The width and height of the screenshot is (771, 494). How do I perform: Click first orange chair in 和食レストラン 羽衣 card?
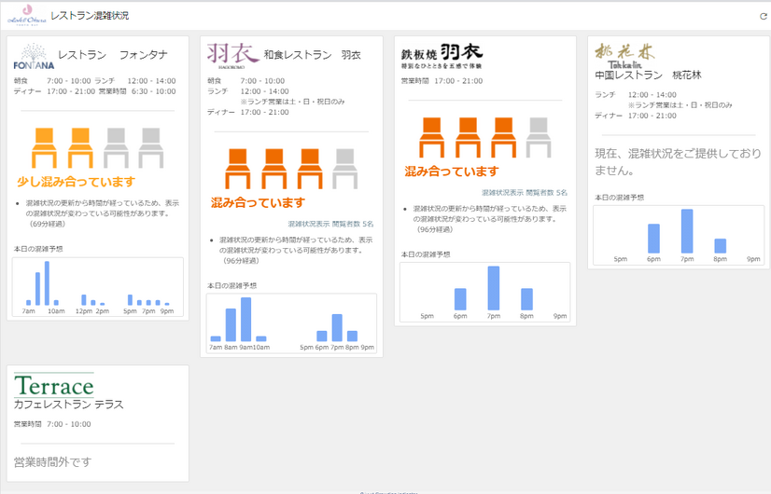point(235,169)
